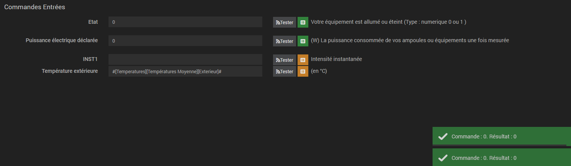Click the 'Commandes Entrées' section heading
Image resolution: width=571 pixels, height=166 pixels.
pos(35,7)
